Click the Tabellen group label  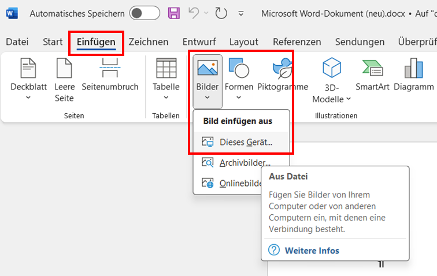coord(166,115)
